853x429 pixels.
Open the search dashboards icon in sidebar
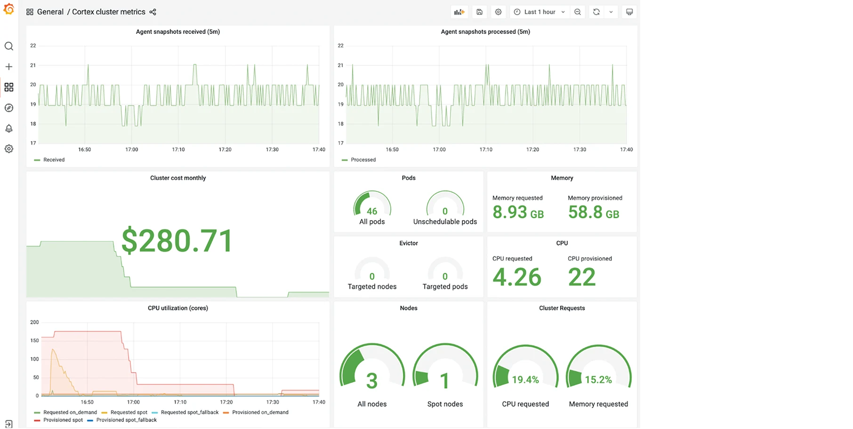[x=9, y=46]
